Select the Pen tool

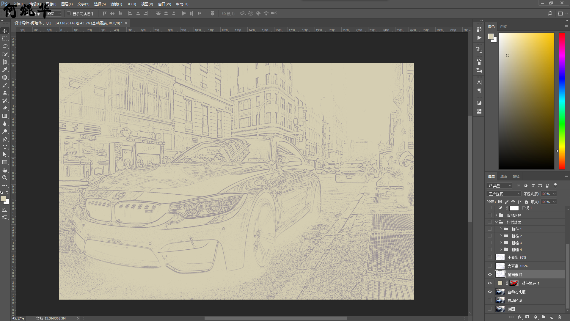coord(5,139)
